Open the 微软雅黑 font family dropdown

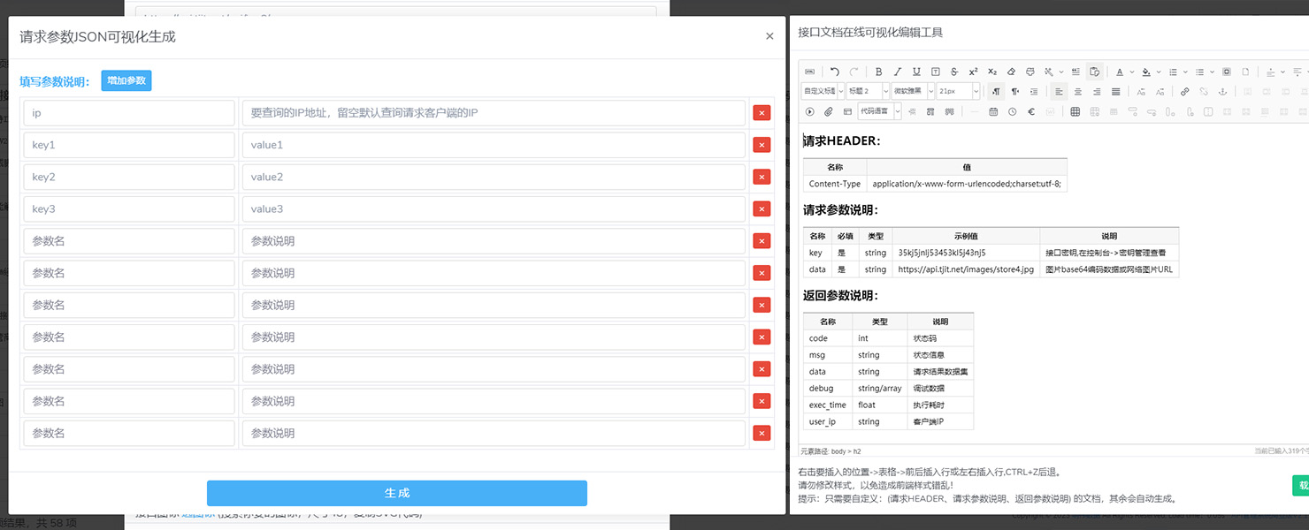[x=911, y=92]
